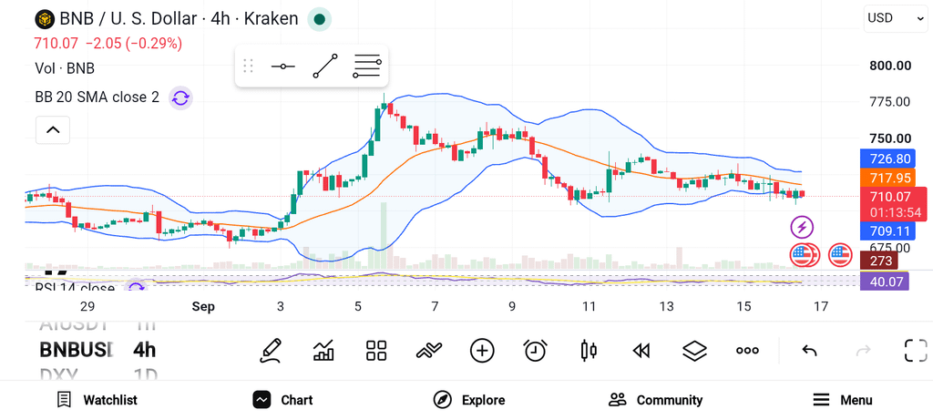Undo the last chart action
933x420 pixels.
click(x=809, y=351)
